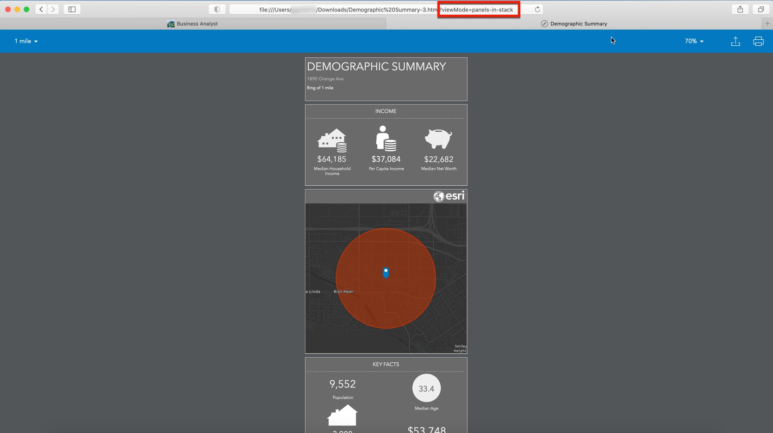This screenshot has height=433, width=773.
Task: Select the $37,084 per capita income value
Action: coord(386,159)
